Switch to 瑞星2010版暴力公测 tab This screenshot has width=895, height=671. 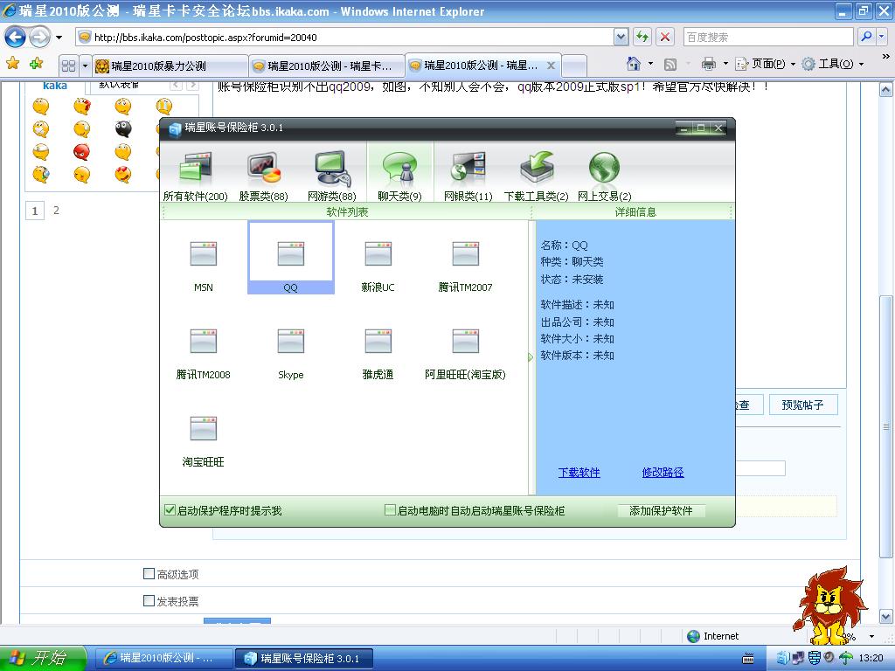(x=170, y=66)
